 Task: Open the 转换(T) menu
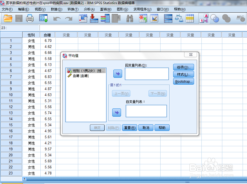pyautogui.click(x=73, y=9)
